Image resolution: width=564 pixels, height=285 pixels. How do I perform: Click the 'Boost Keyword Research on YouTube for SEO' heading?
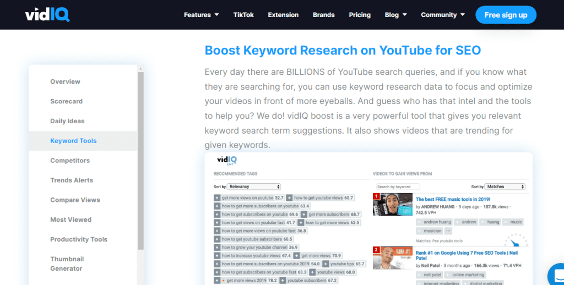(343, 50)
